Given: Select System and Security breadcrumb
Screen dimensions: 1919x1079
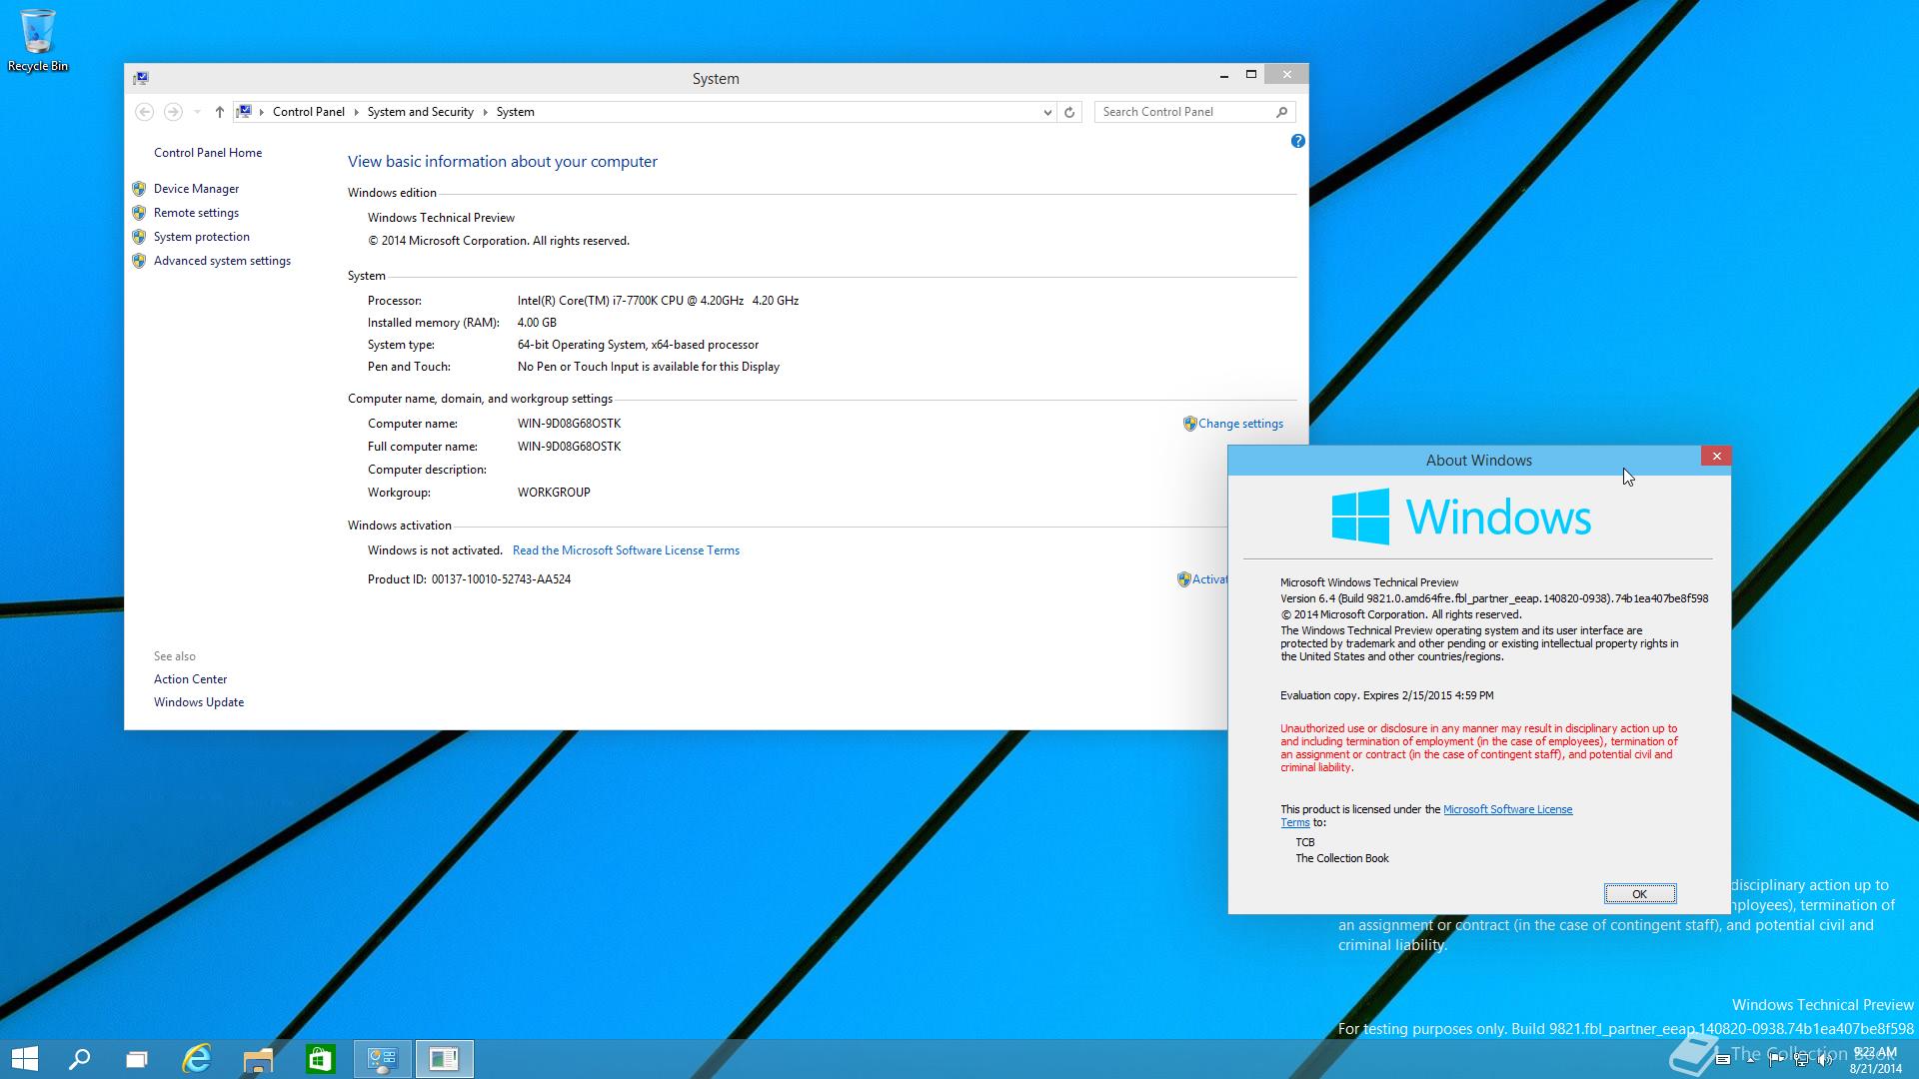Looking at the screenshot, I should [x=420, y=112].
